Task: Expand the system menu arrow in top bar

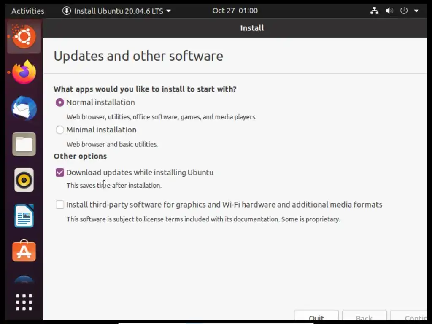Action: click(x=416, y=11)
